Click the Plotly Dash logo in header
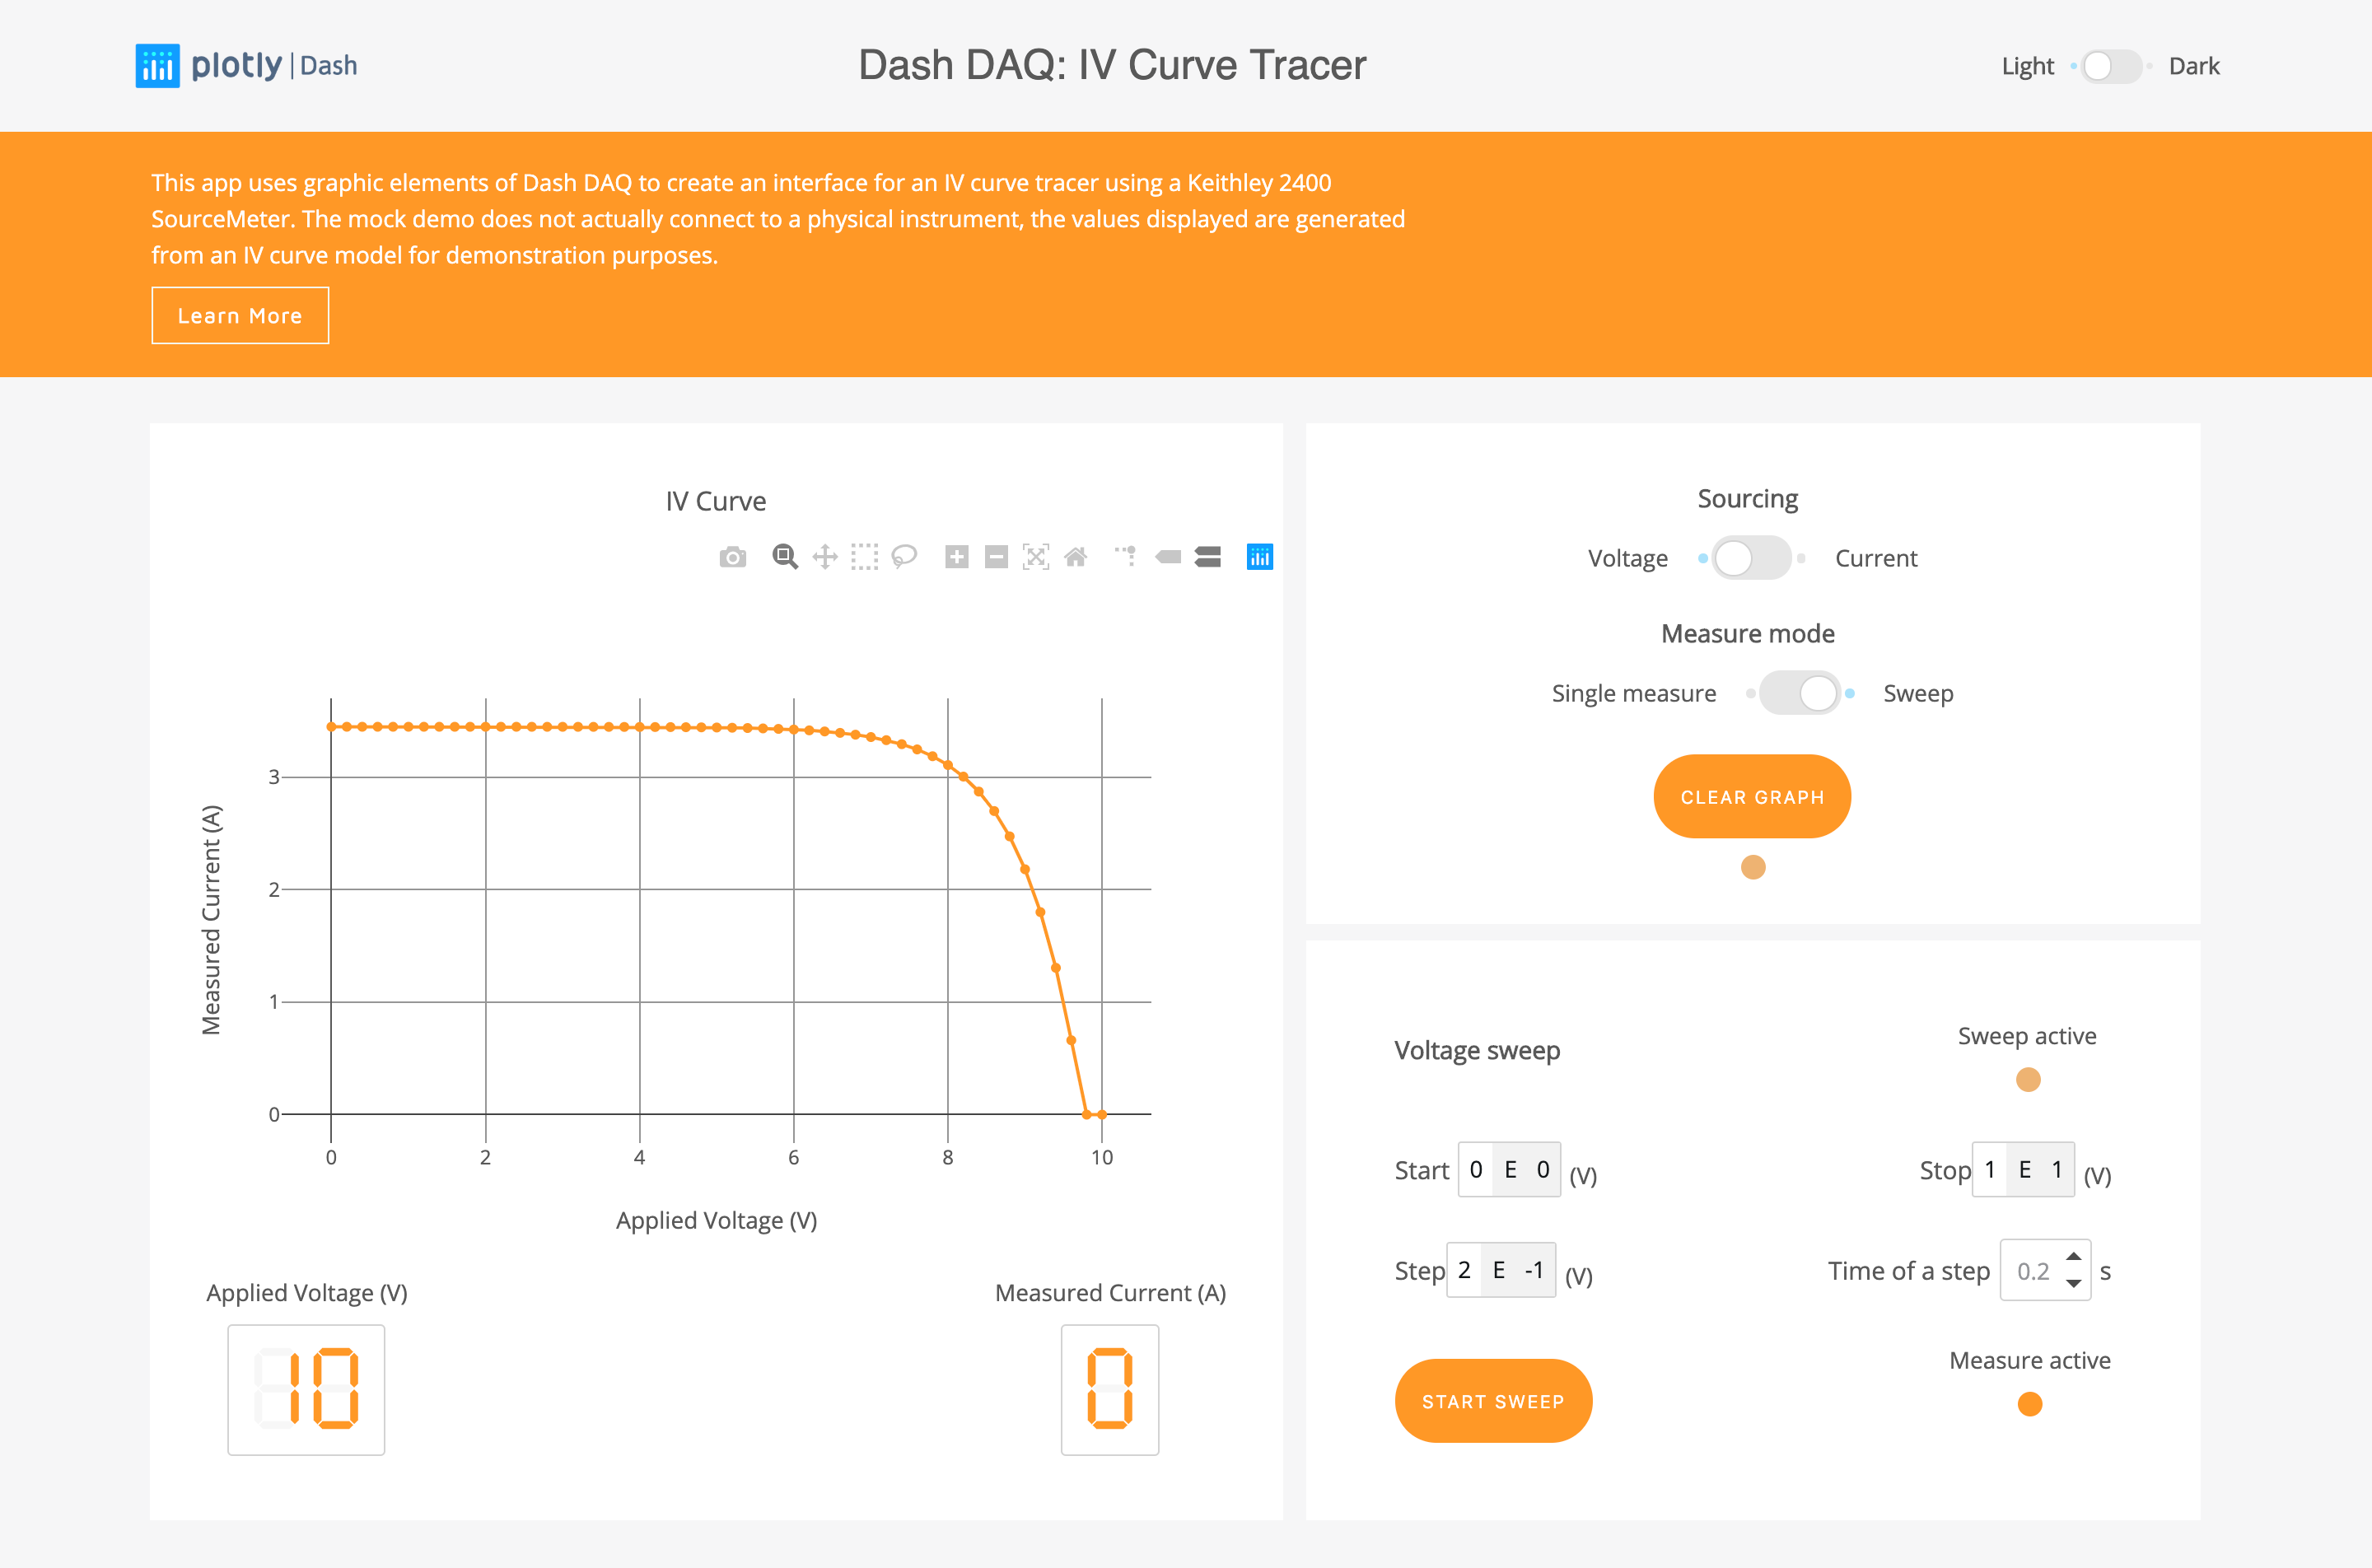This screenshot has width=2372, height=1568. [x=246, y=66]
